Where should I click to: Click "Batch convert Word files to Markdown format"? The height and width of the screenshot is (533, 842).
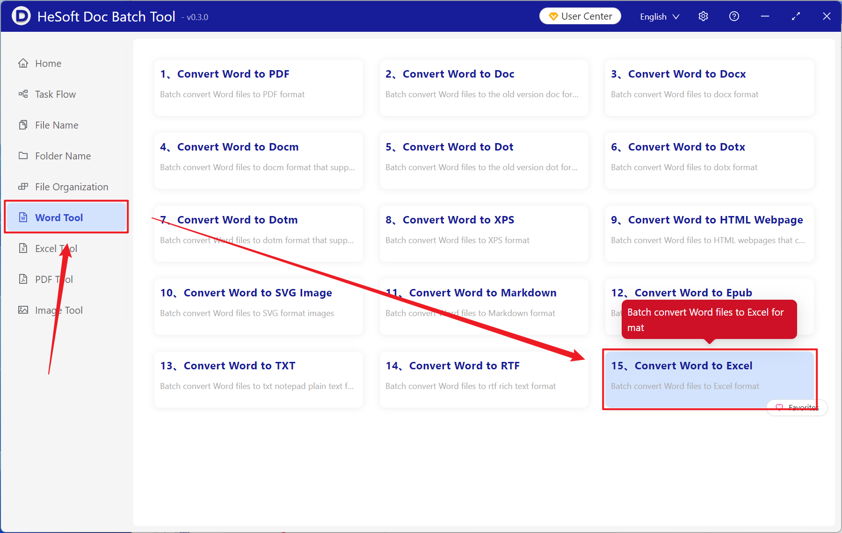click(x=470, y=313)
